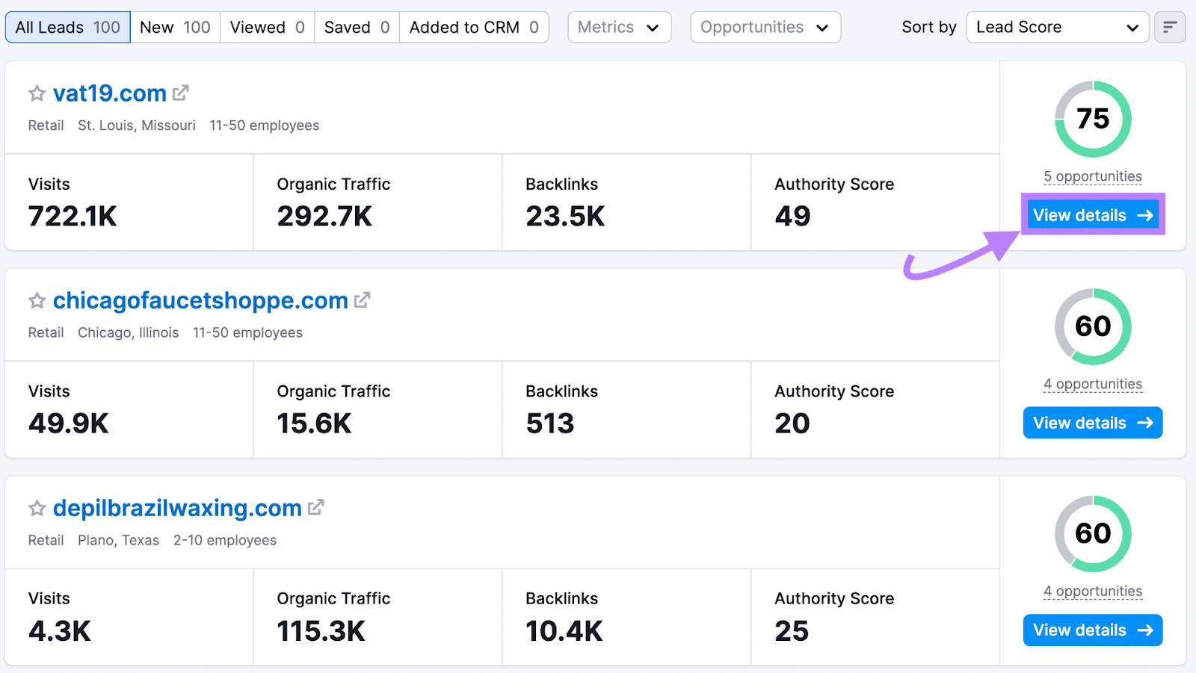This screenshot has height=673, width=1196.
Task: Expand the Metrics dropdown
Action: pos(619,28)
